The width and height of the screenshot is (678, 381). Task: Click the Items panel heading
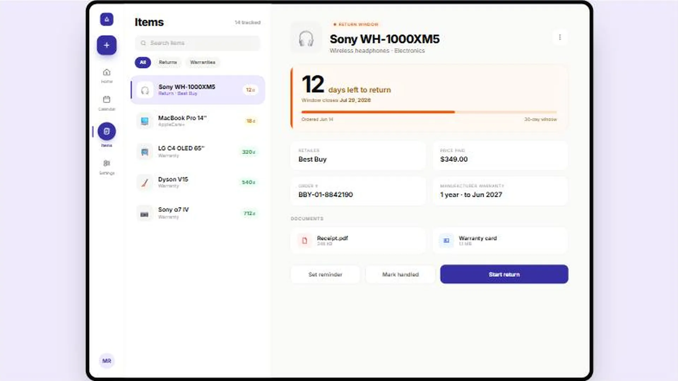[149, 22]
